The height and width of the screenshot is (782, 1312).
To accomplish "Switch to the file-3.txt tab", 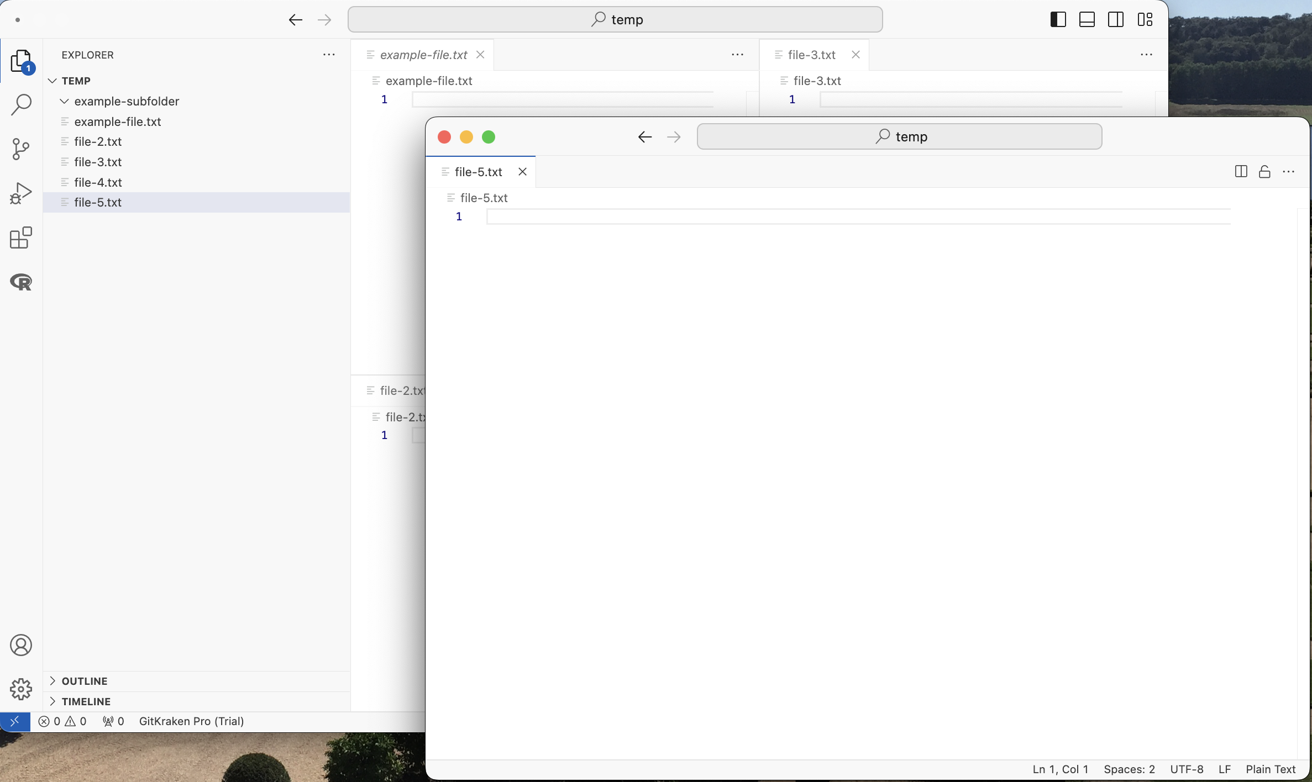I will (x=811, y=55).
